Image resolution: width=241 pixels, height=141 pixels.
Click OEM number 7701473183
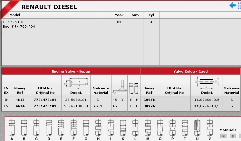coord(45,106)
